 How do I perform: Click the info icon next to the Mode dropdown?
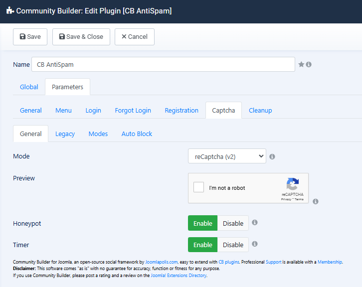tap(272, 156)
